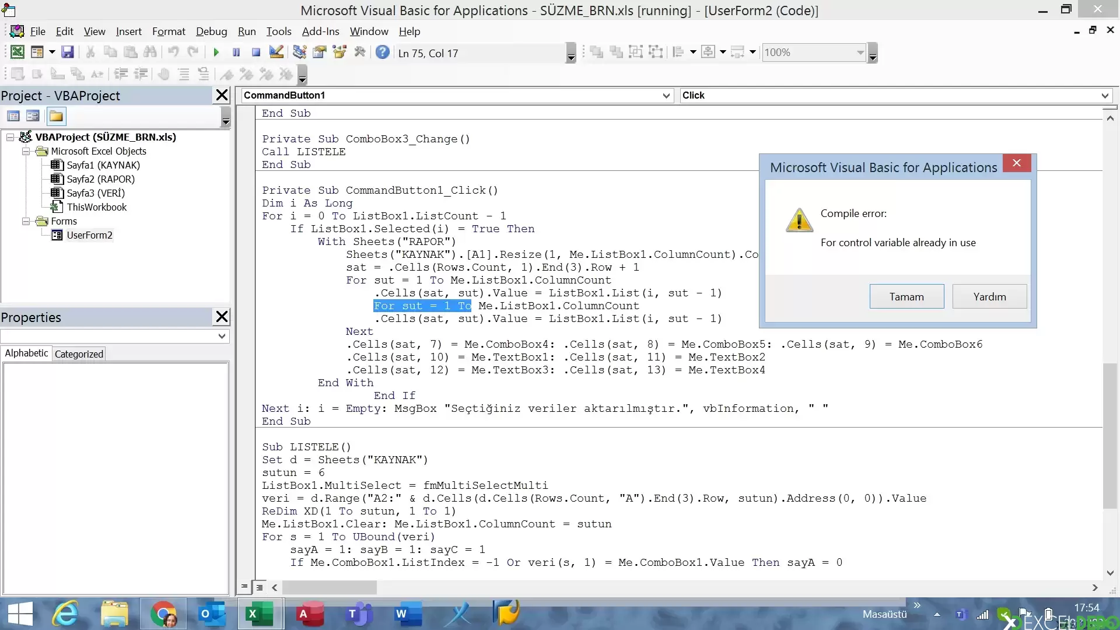The image size is (1120, 630).
Task: Open the CommandButton1 object dropdown
Action: pos(667,96)
